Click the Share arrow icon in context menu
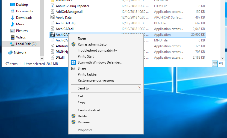The height and width of the screenshot is (138, 227). pyautogui.click(x=73, y=68)
